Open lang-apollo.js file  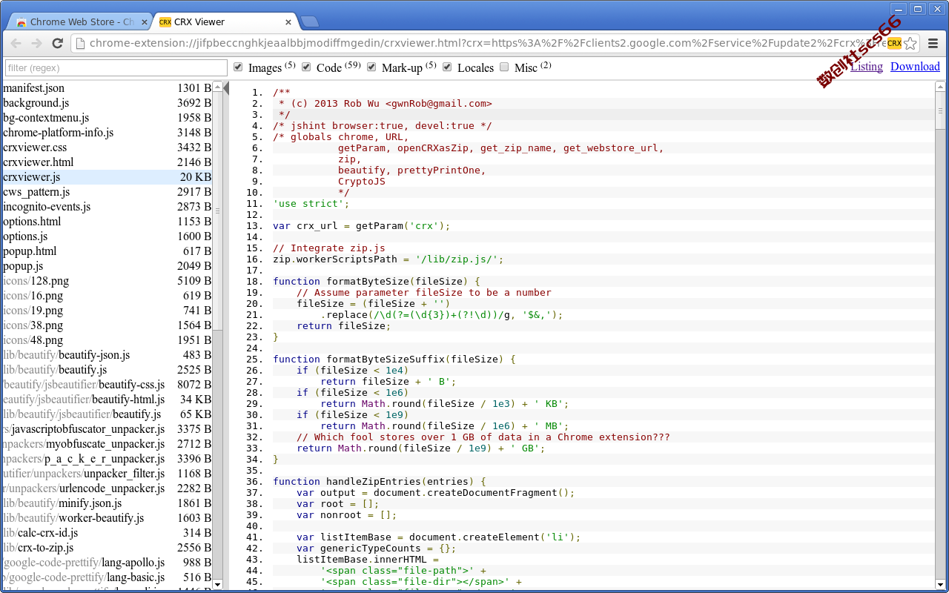(x=106, y=563)
